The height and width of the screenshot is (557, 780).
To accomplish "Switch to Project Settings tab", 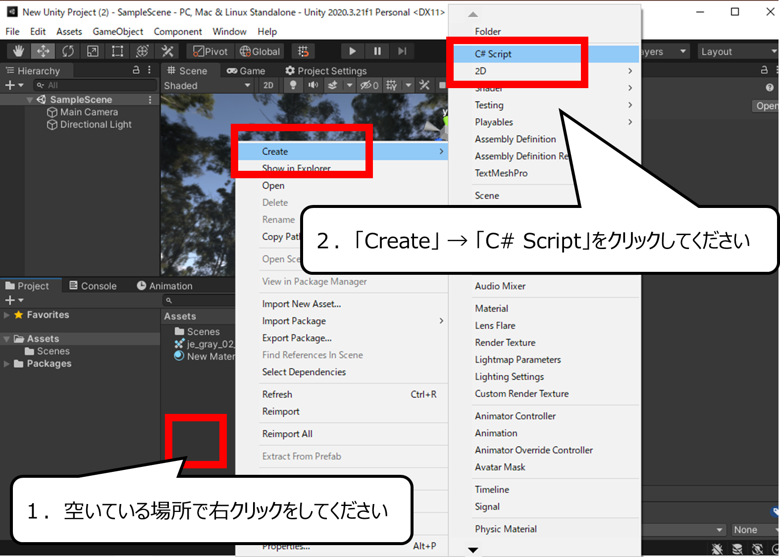I will [x=326, y=71].
